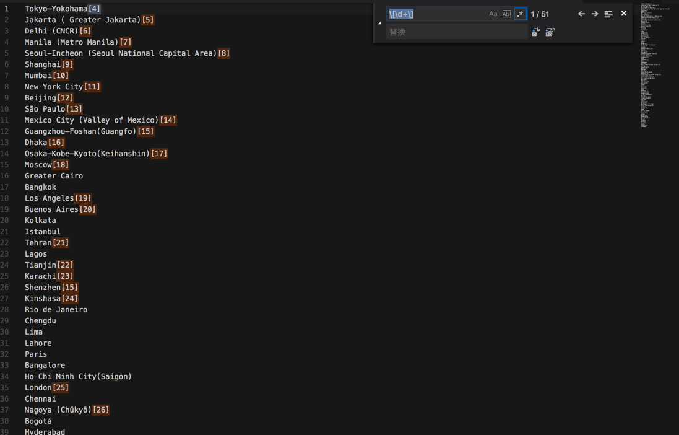
Task: Click Greater Cairo text
Action: click(54, 175)
